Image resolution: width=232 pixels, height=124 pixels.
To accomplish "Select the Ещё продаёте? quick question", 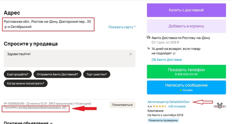I will 18,75.
